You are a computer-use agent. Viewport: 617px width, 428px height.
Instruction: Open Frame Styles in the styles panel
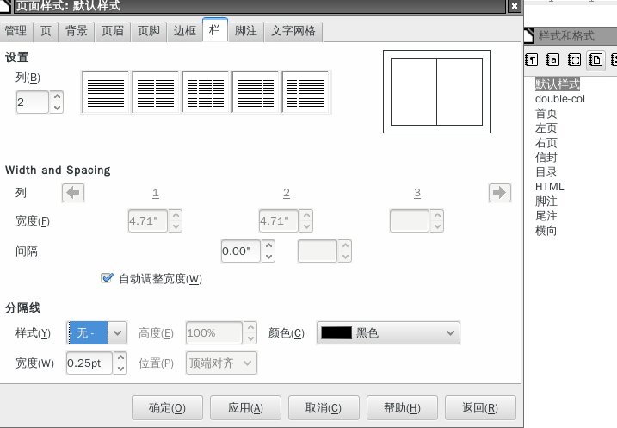tap(574, 60)
